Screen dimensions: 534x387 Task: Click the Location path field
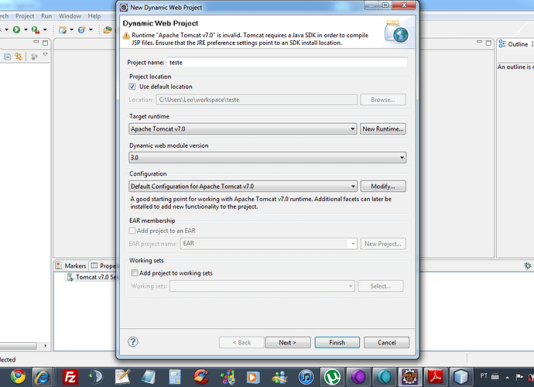(x=256, y=100)
